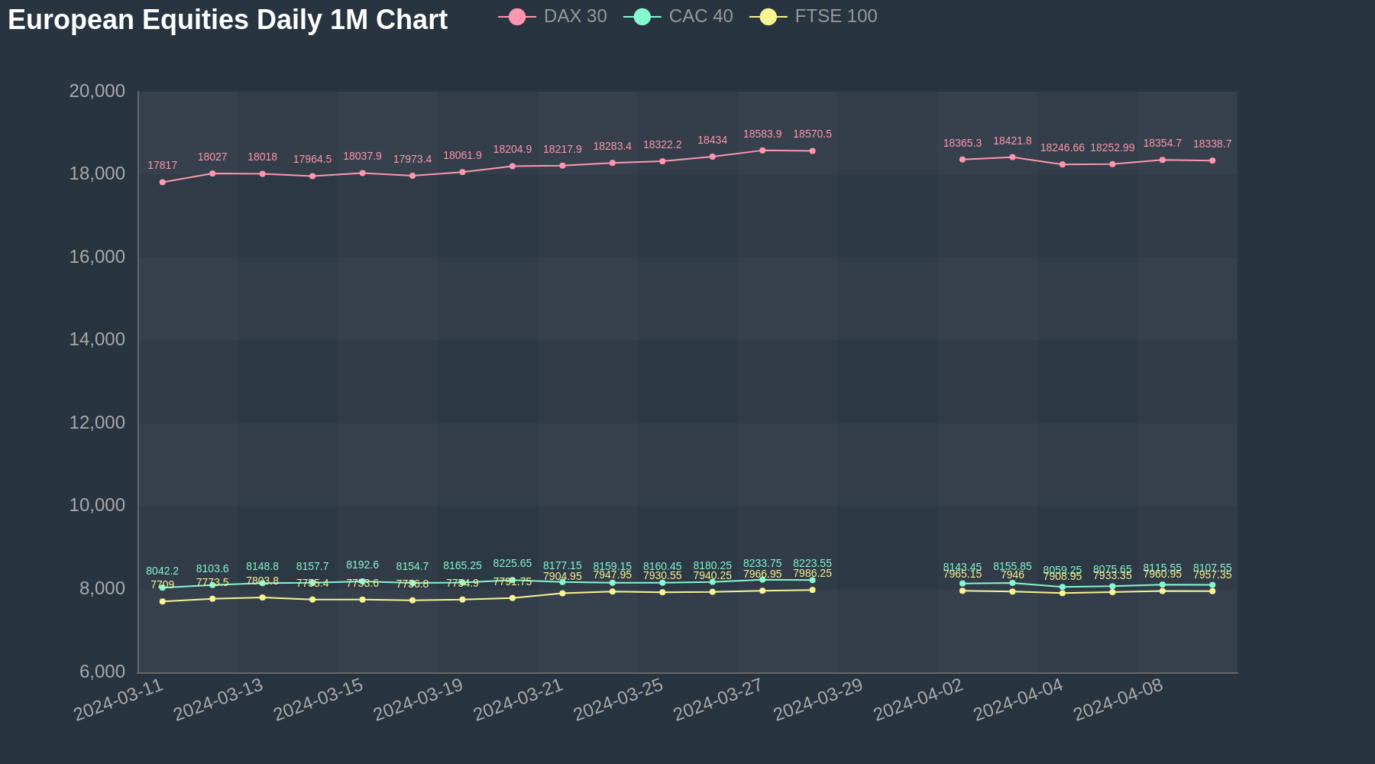Click y-axis label 10,000
The height and width of the screenshot is (764, 1375).
click(97, 506)
